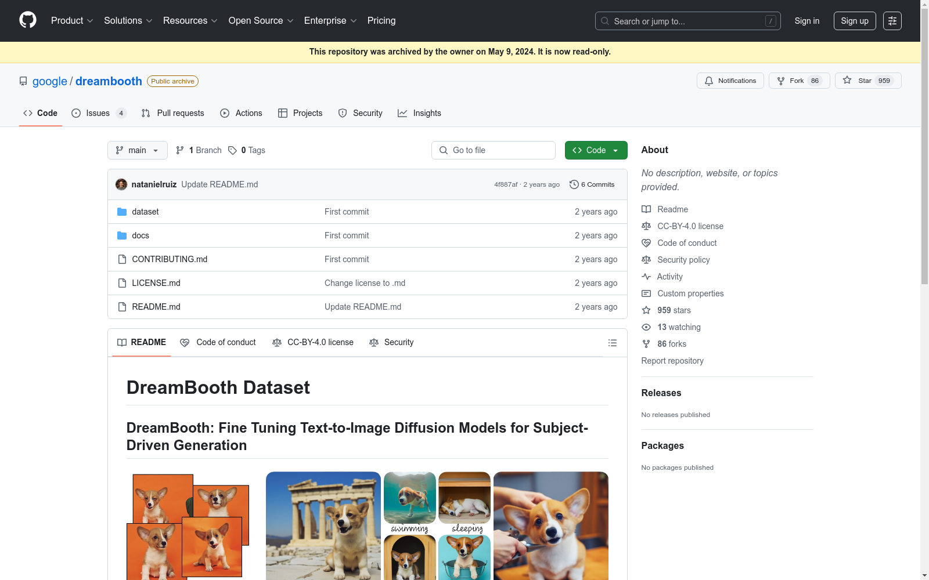Open the main branch selector dropdown

coord(138,150)
